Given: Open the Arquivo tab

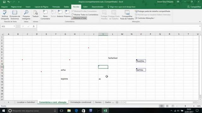Looking at the screenshot, I should (x=4, y=7).
